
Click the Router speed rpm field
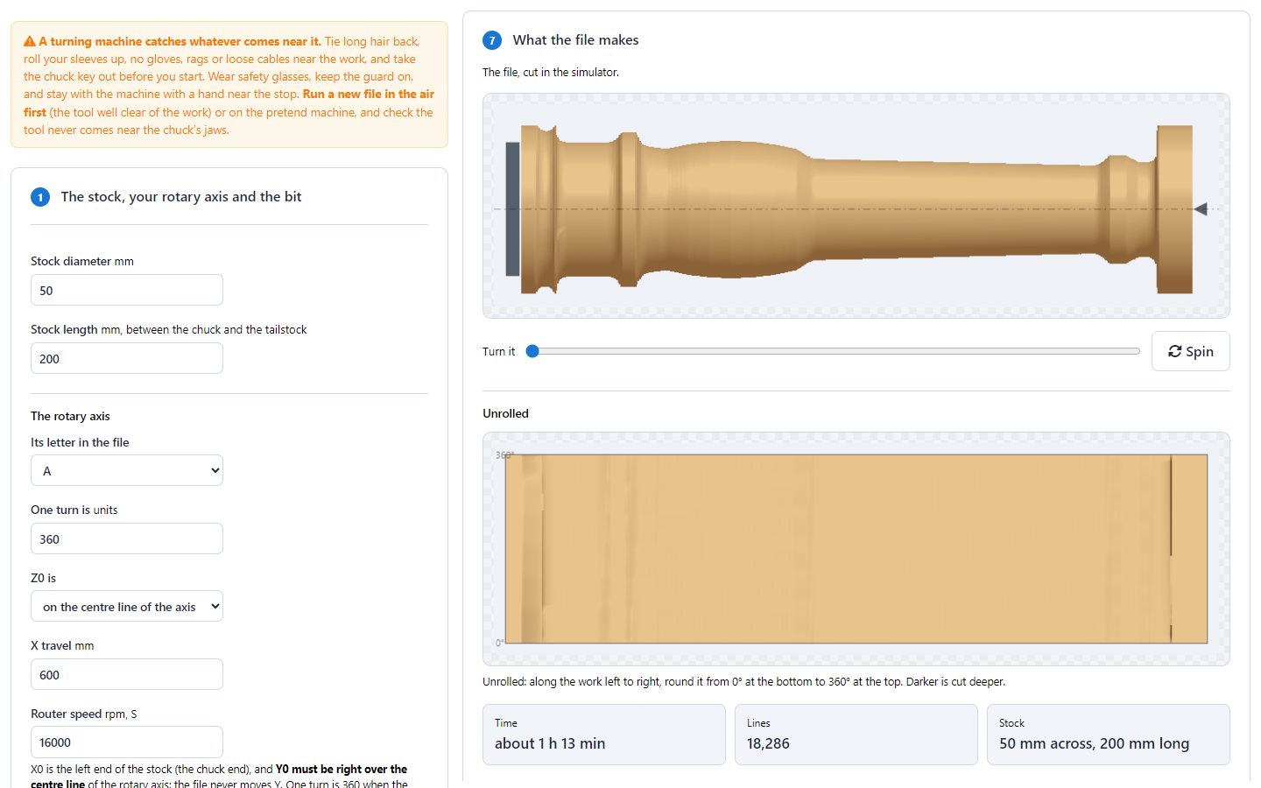(x=127, y=742)
